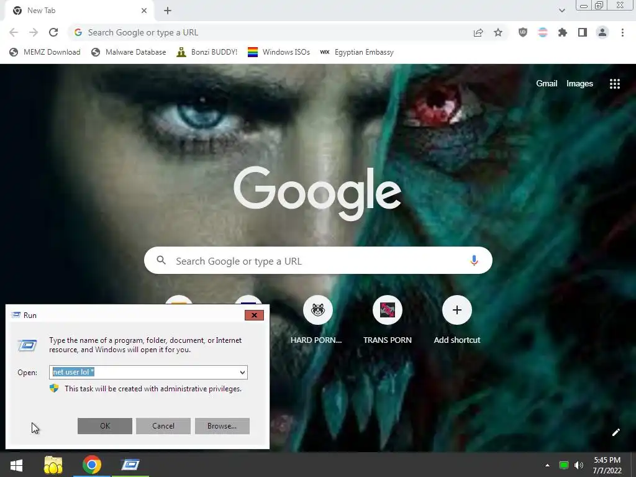
Task: Click Cancel in the Run dialog
Action: coord(163,426)
